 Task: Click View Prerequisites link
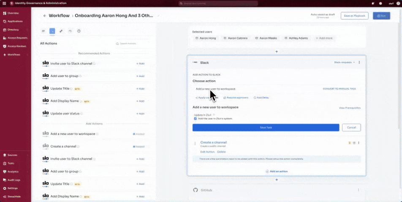[x=350, y=108]
